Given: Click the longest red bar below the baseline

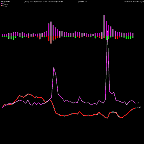Looking at the screenshot, I should coord(51,40).
